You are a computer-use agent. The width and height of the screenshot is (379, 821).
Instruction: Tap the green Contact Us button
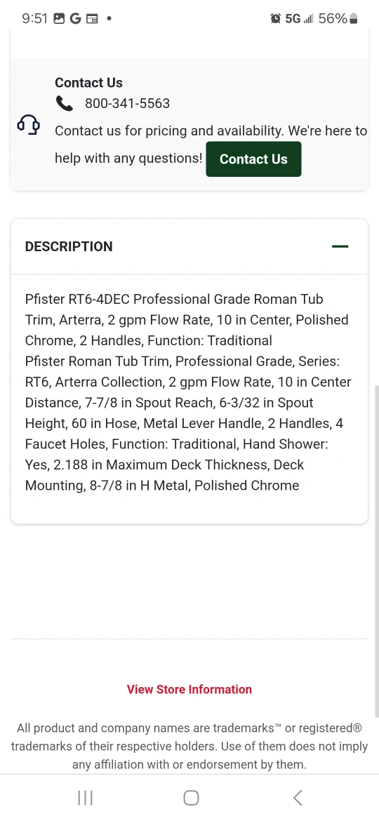pyautogui.click(x=253, y=159)
